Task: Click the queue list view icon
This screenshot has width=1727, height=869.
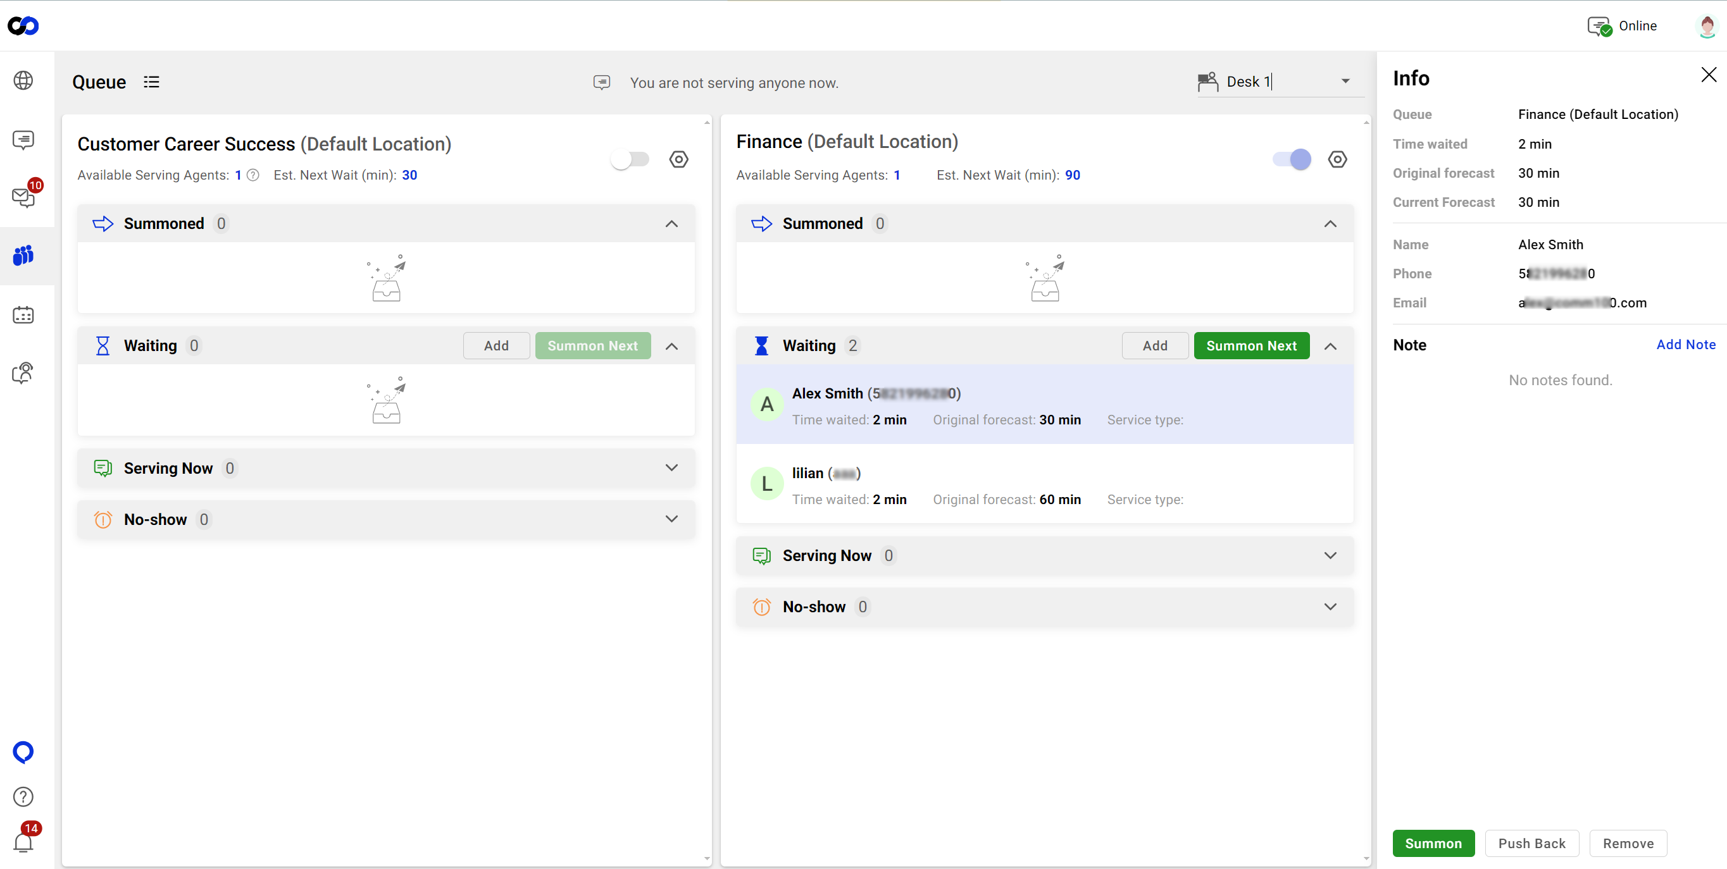Action: pyautogui.click(x=151, y=82)
